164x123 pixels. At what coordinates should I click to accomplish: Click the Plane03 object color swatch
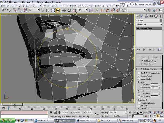[x=161, y=20]
